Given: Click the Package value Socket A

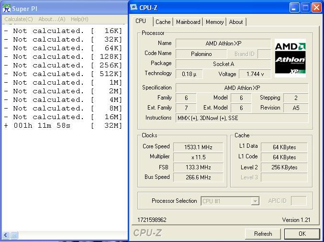Looking at the screenshot, I should 223,64.
